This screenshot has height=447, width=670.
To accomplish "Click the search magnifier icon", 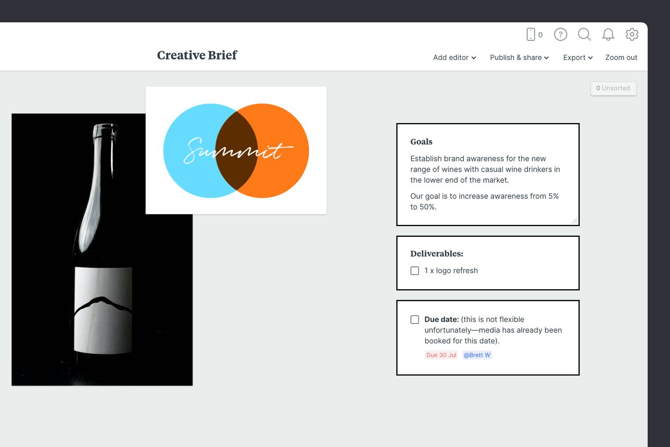I will coord(584,34).
